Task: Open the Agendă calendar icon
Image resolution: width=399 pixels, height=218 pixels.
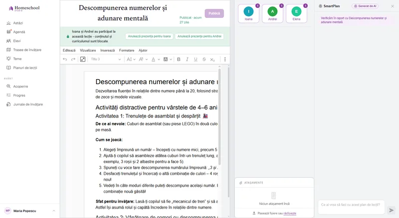Action: click(8, 32)
